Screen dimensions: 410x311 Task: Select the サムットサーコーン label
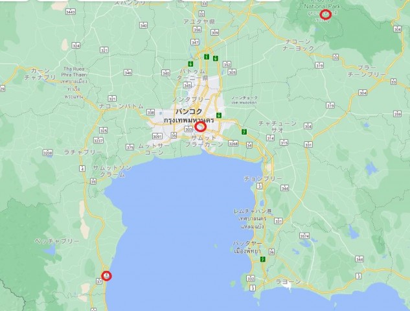coord(154,149)
